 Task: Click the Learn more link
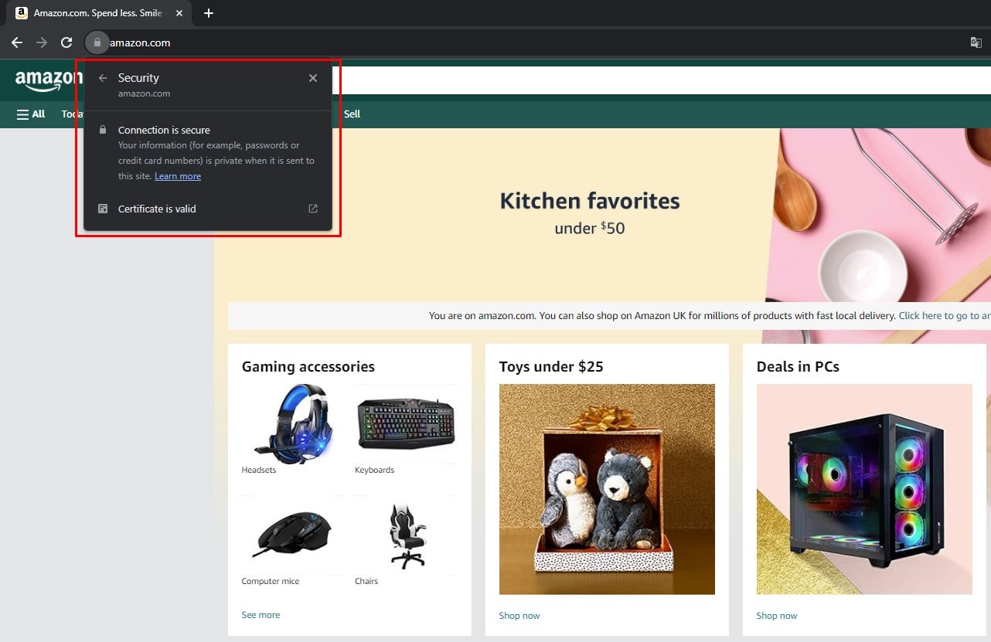click(178, 176)
